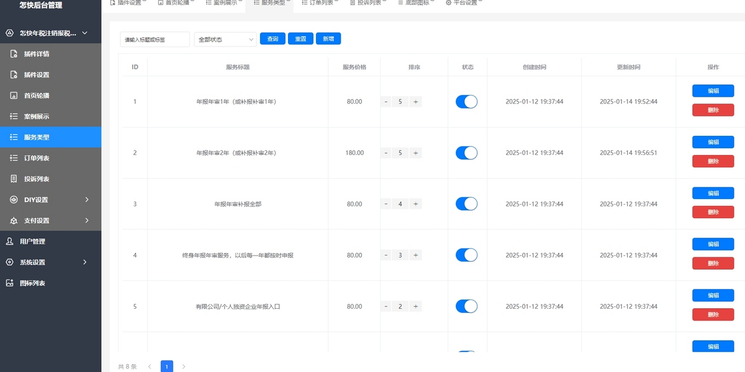This screenshot has height=372, width=745.
Task: Click the 插件设置 icon in the sidebar
Action: pos(14,75)
